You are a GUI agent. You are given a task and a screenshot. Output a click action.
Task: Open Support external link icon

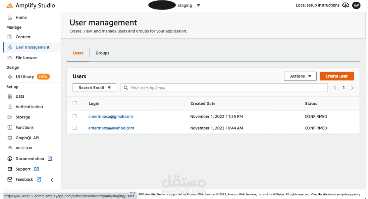point(36,169)
